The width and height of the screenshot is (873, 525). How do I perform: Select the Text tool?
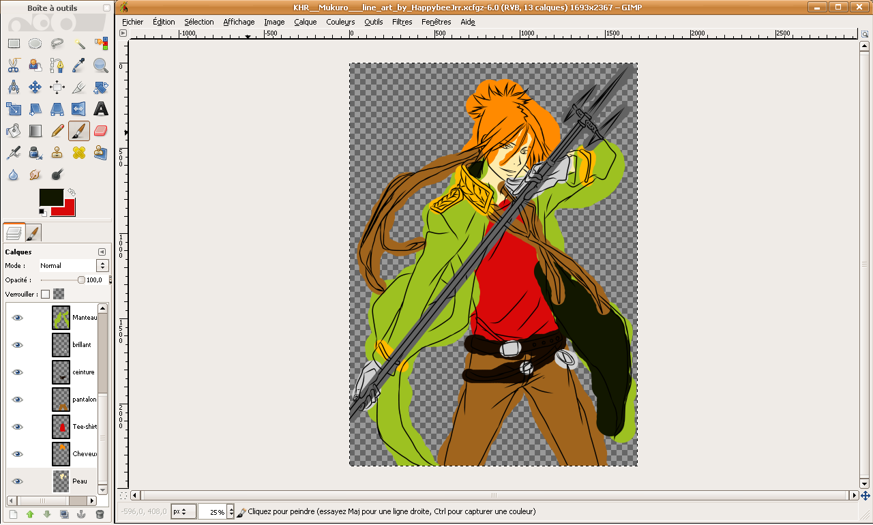[101, 108]
